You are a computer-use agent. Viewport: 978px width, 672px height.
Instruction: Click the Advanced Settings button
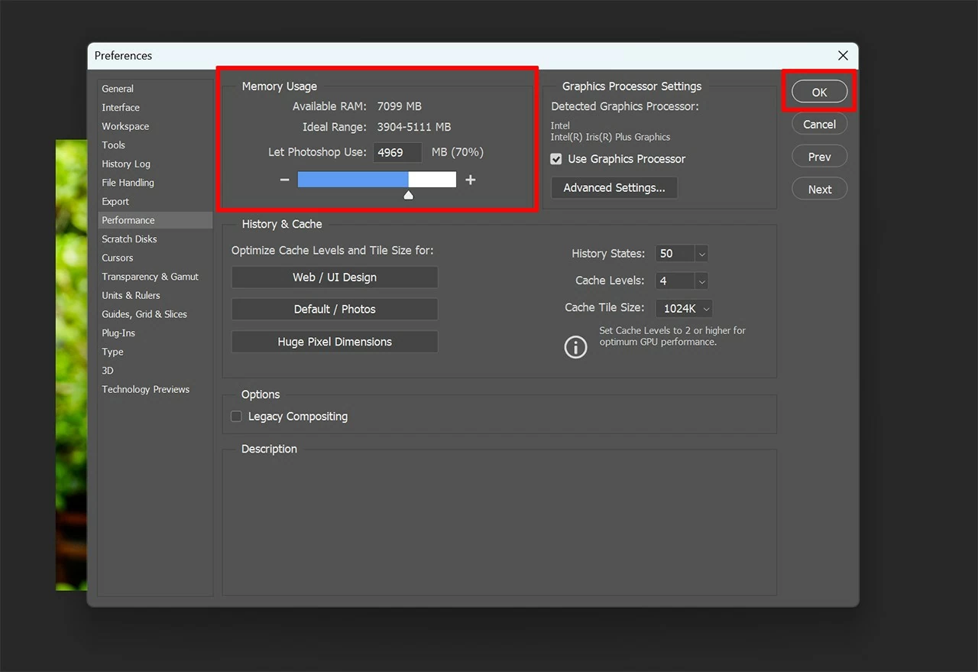(x=614, y=187)
